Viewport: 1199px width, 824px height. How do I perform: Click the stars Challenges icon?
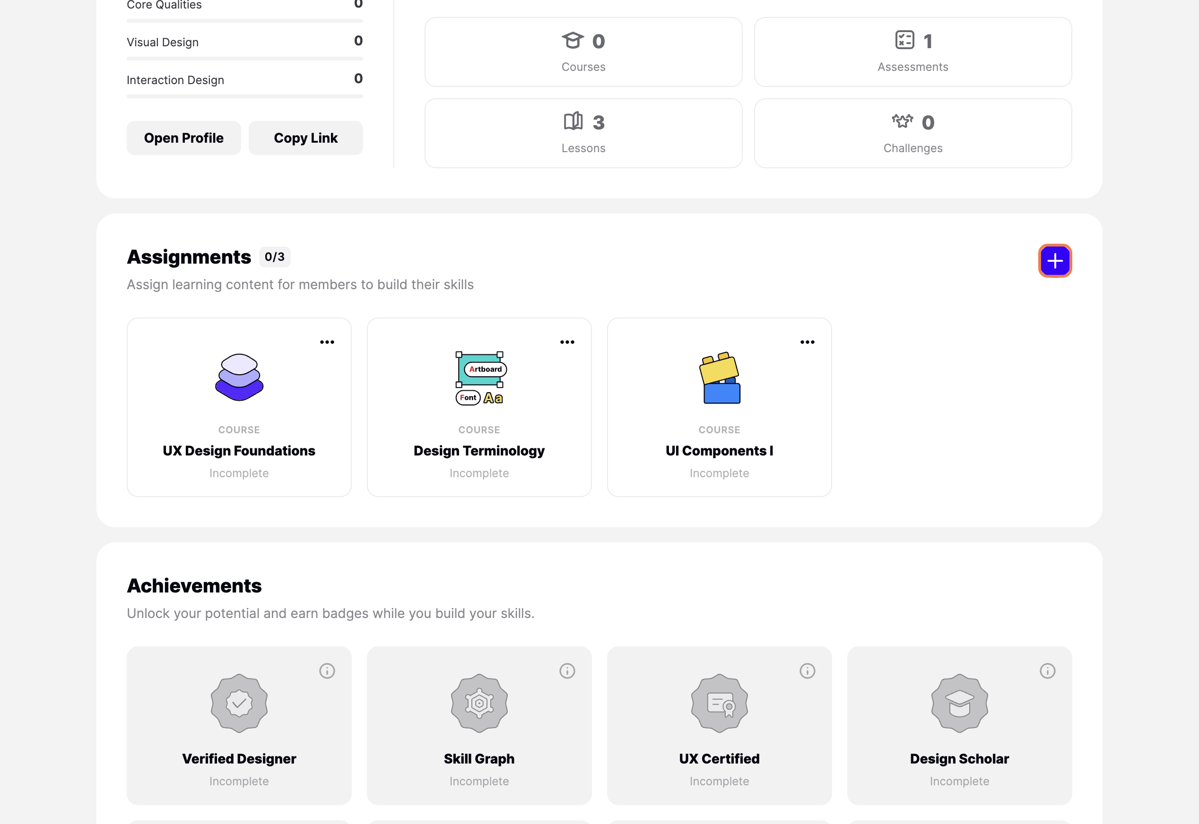click(x=903, y=121)
